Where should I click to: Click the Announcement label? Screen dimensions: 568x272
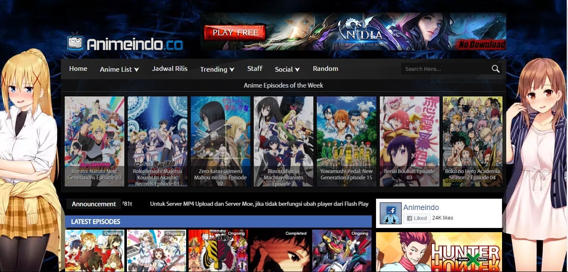pos(94,204)
